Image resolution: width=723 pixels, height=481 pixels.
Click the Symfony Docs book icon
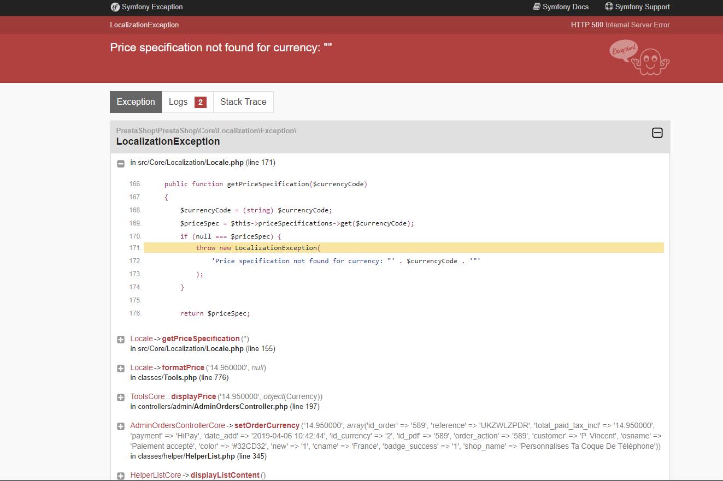click(537, 7)
